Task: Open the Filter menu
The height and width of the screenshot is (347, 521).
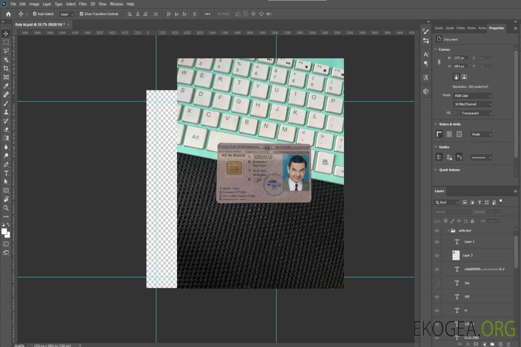Action: (83, 4)
